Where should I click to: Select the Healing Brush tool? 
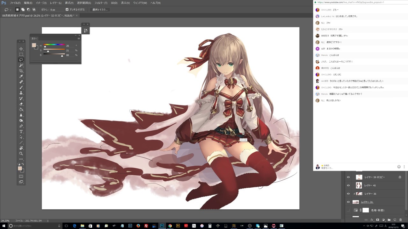[x=21, y=82]
